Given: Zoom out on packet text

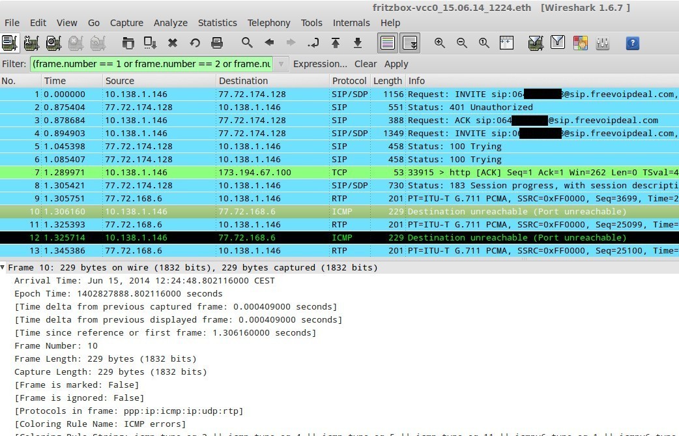Looking at the screenshot, I should (461, 43).
